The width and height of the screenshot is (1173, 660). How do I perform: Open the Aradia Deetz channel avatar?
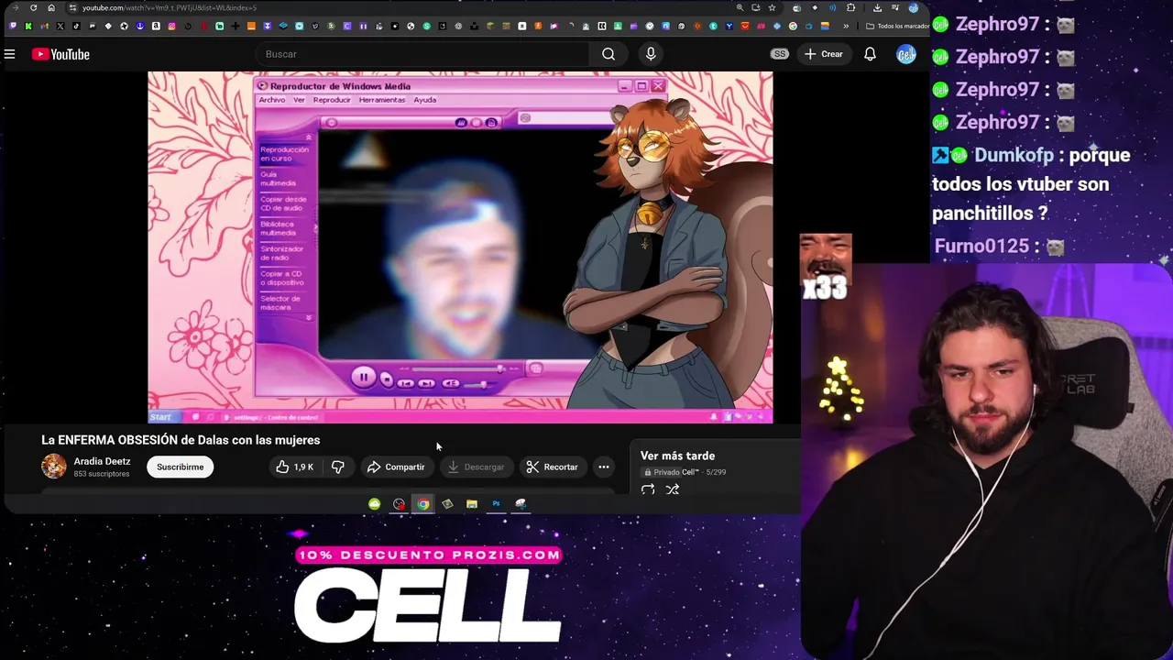(54, 467)
